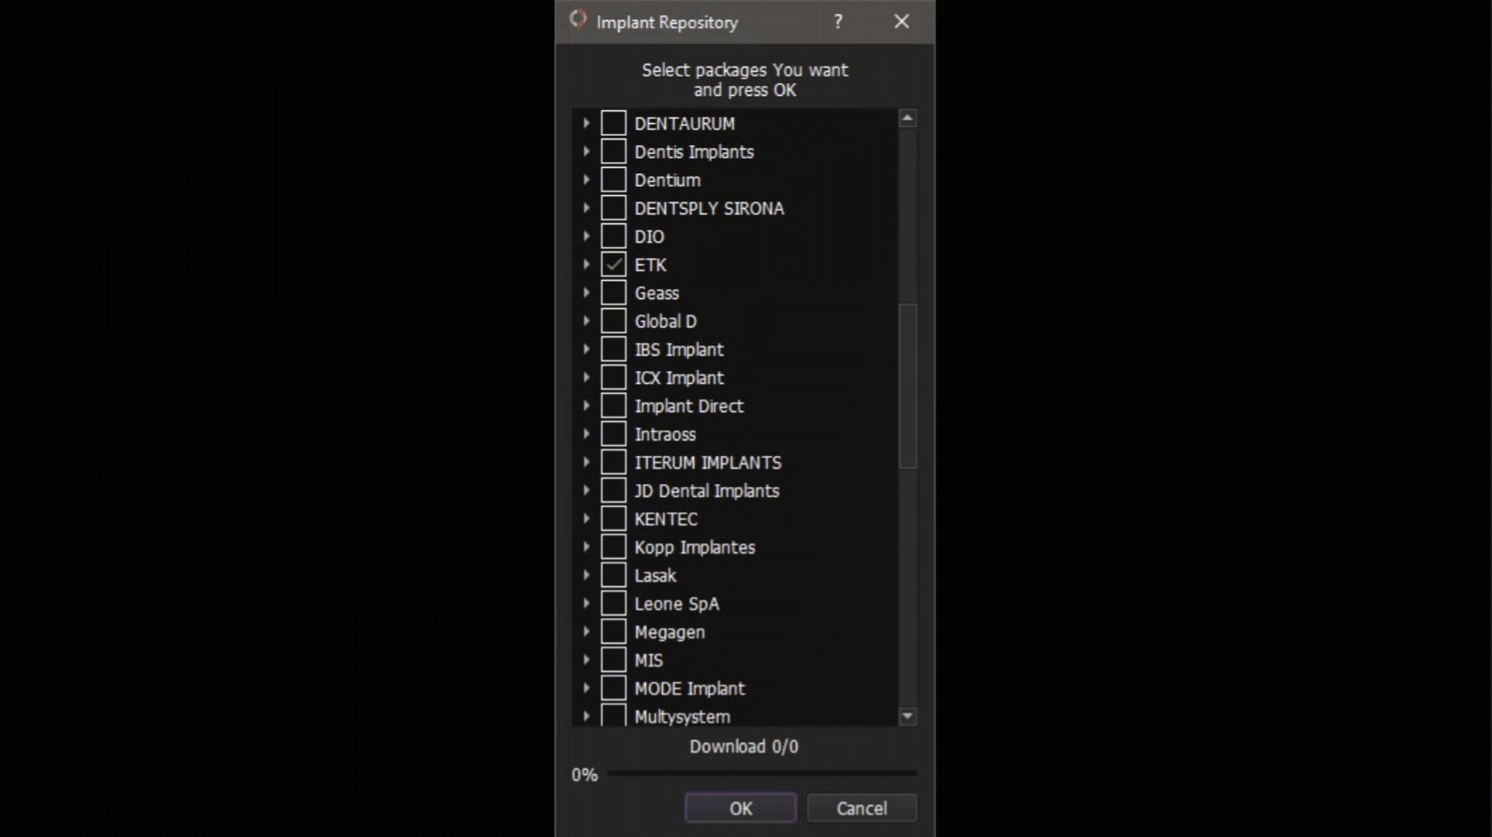Uncheck the ETK checkbox
Screen dimensions: 1492x837
point(614,264)
